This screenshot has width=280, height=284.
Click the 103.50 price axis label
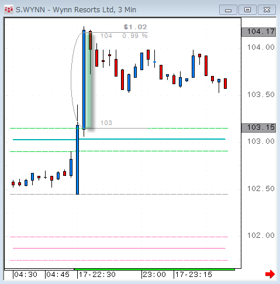click(x=261, y=95)
